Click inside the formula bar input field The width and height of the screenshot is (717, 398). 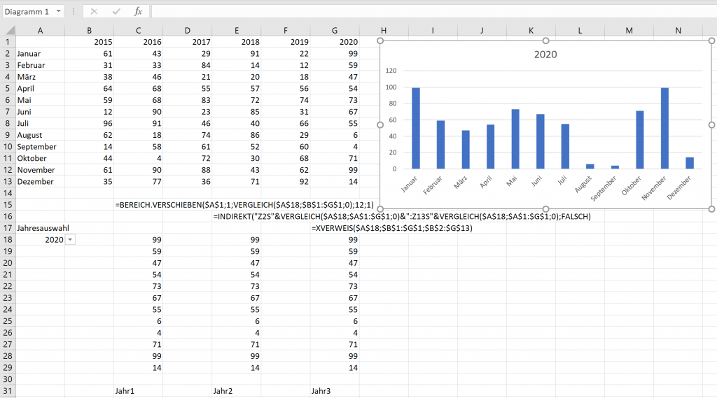coord(420,12)
